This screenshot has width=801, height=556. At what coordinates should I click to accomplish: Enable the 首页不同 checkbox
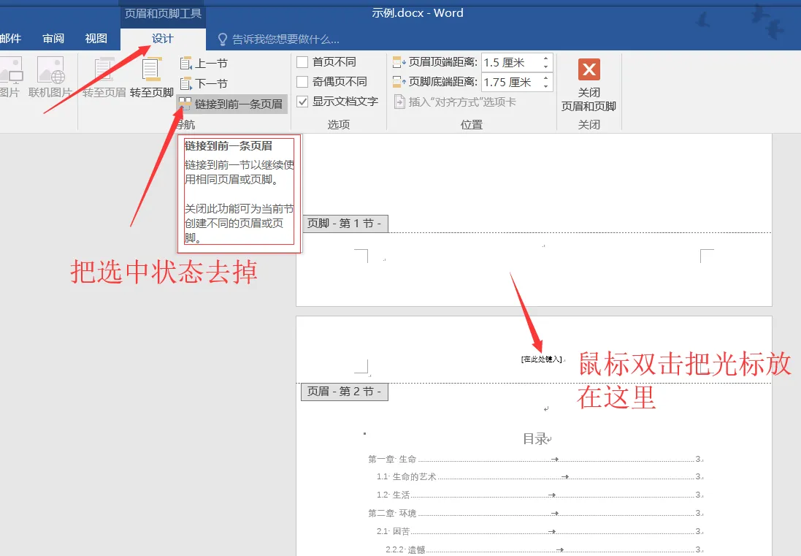(302, 62)
